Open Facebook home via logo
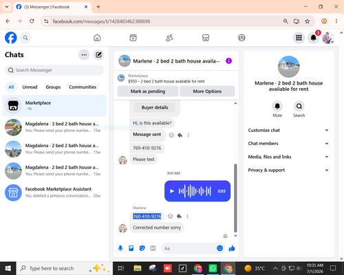This screenshot has height=275, width=344. pos(11,38)
